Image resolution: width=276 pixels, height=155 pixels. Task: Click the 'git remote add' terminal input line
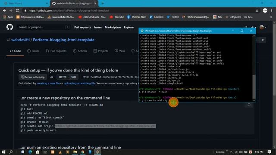pyautogui.click(x=154, y=100)
